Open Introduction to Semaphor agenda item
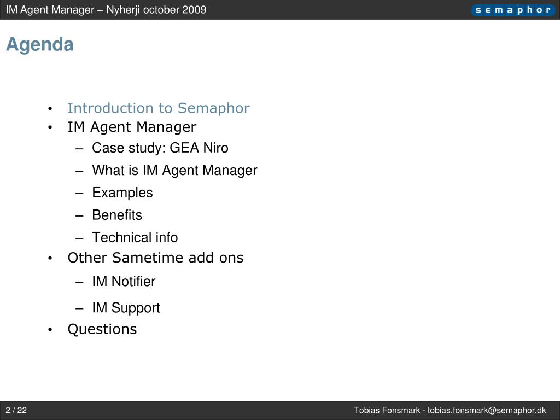The width and height of the screenshot is (560, 420). point(159,108)
